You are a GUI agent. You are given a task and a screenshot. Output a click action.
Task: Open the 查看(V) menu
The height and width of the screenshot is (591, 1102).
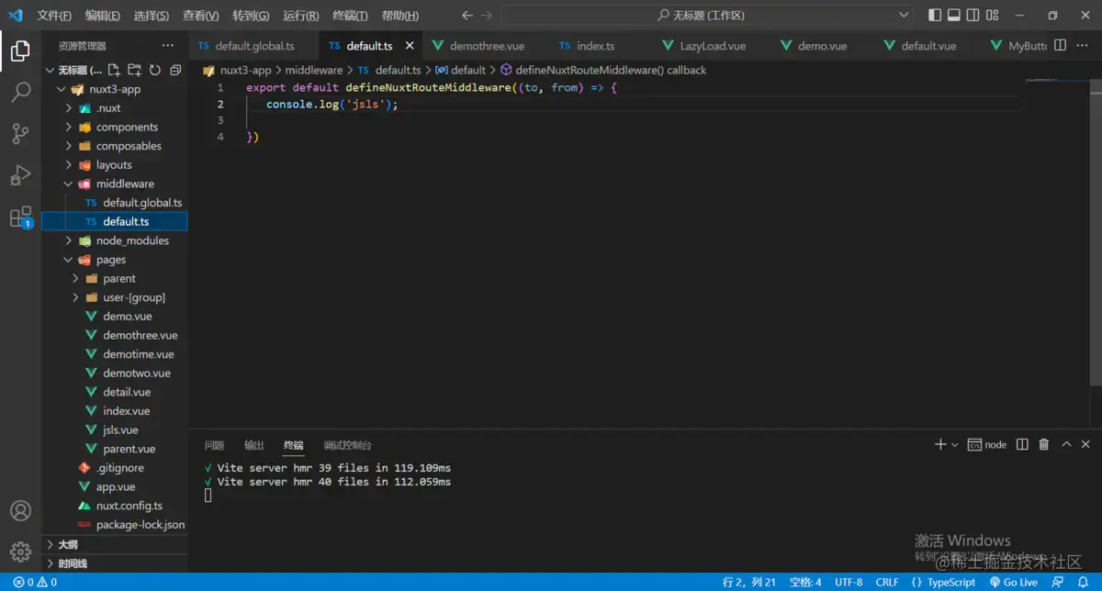(200, 16)
